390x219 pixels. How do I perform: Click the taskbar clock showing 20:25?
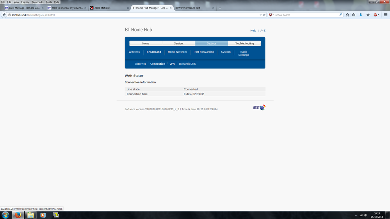point(377,215)
